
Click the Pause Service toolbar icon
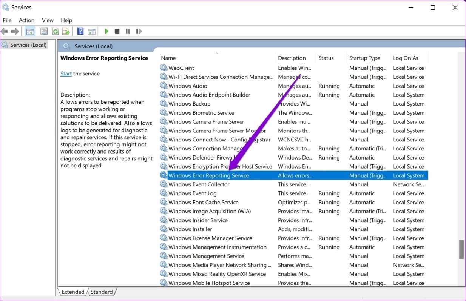tap(128, 31)
